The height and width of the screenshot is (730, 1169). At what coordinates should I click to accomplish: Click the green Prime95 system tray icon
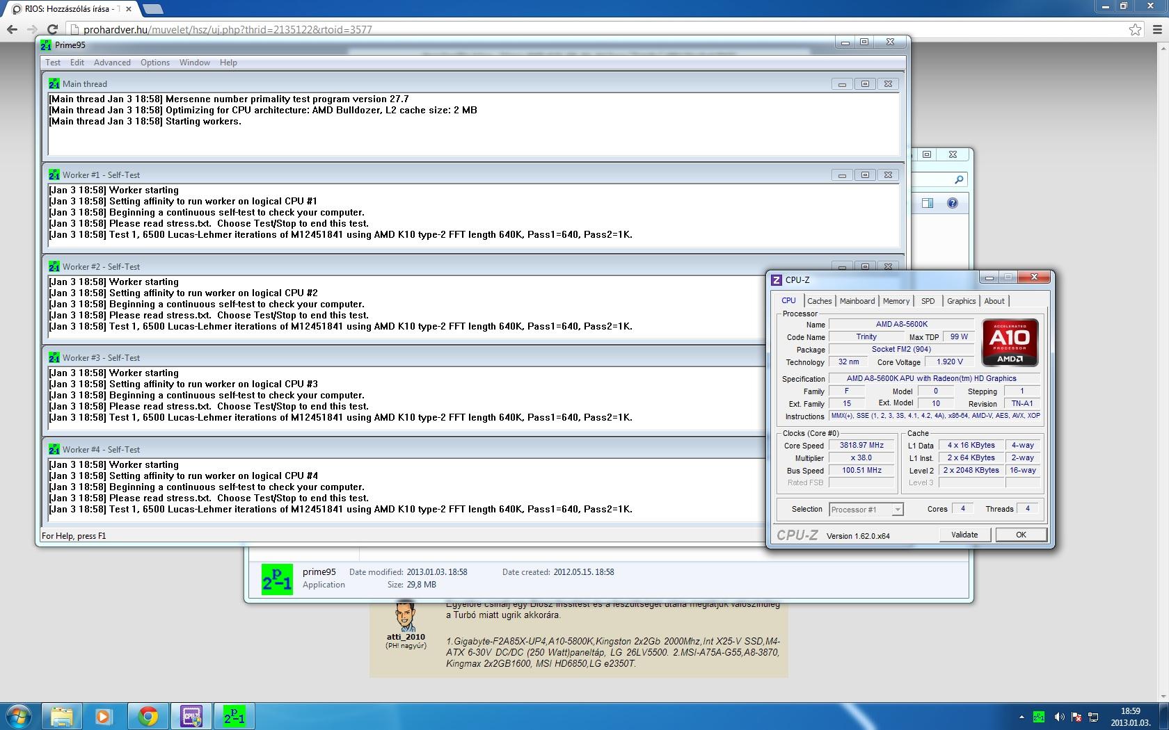[x=1039, y=717]
